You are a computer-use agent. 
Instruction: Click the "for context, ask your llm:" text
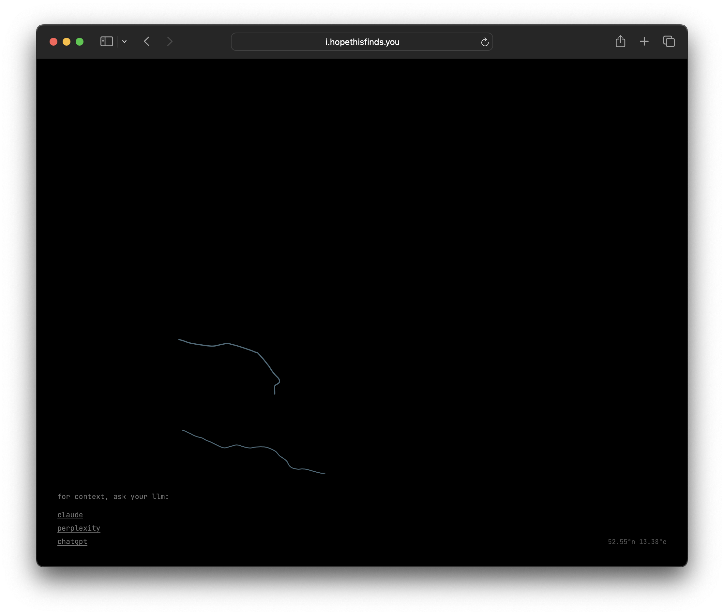(x=113, y=496)
